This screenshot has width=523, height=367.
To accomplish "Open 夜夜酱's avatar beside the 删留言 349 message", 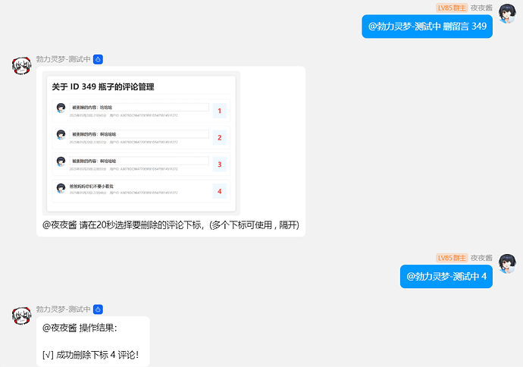I will 507,14.
